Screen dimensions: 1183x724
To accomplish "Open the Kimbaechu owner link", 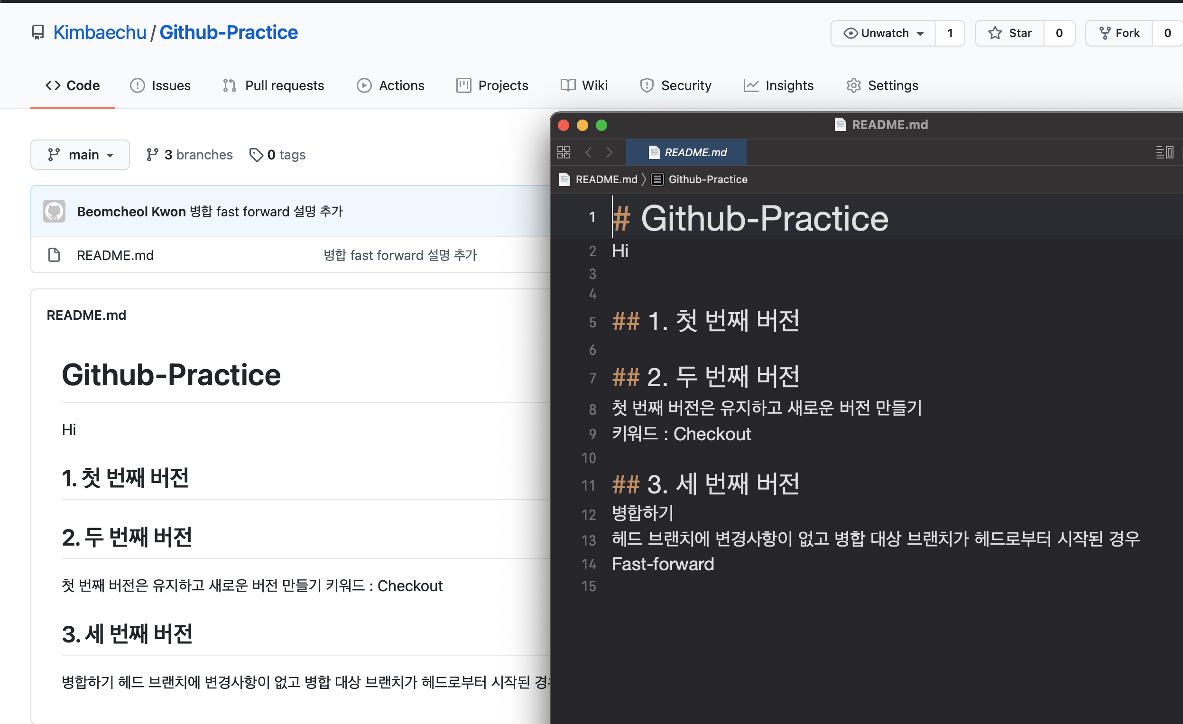I will (x=100, y=32).
